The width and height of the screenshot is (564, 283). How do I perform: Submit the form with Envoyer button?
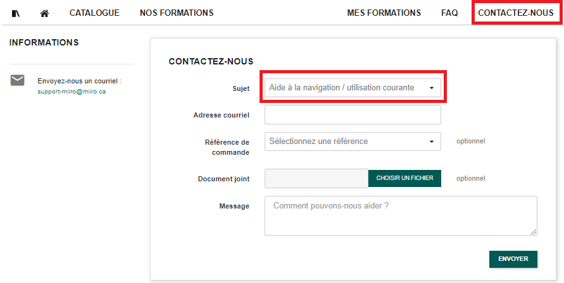pyautogui.click(x=513, y=259)
